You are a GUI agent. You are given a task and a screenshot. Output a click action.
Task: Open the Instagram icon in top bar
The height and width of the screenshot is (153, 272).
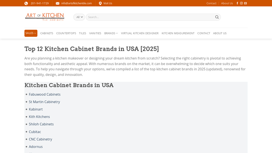click(241, 3)
